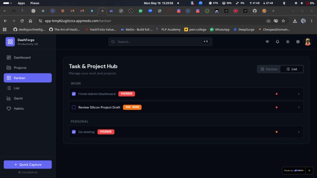
Task: Close the Made by MeDo badge
Action: (309, 171)
